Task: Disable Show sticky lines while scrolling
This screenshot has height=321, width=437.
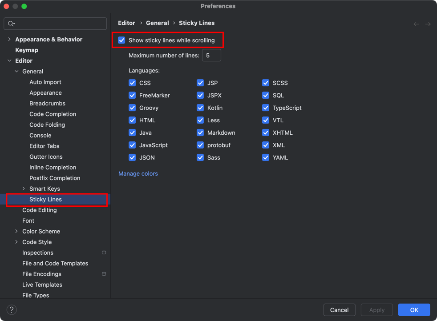Action: click(x=122, y=40)
